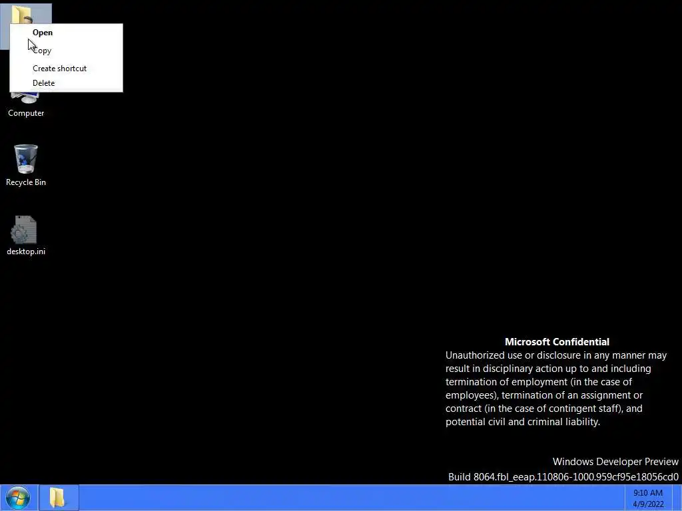Open the Start button orb
Image resolution: width=682 pixels, height=511 pixels.
click(18, 498)
